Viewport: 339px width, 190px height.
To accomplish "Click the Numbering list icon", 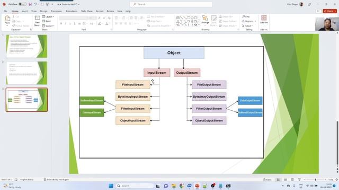I will [x=123, y=18].
